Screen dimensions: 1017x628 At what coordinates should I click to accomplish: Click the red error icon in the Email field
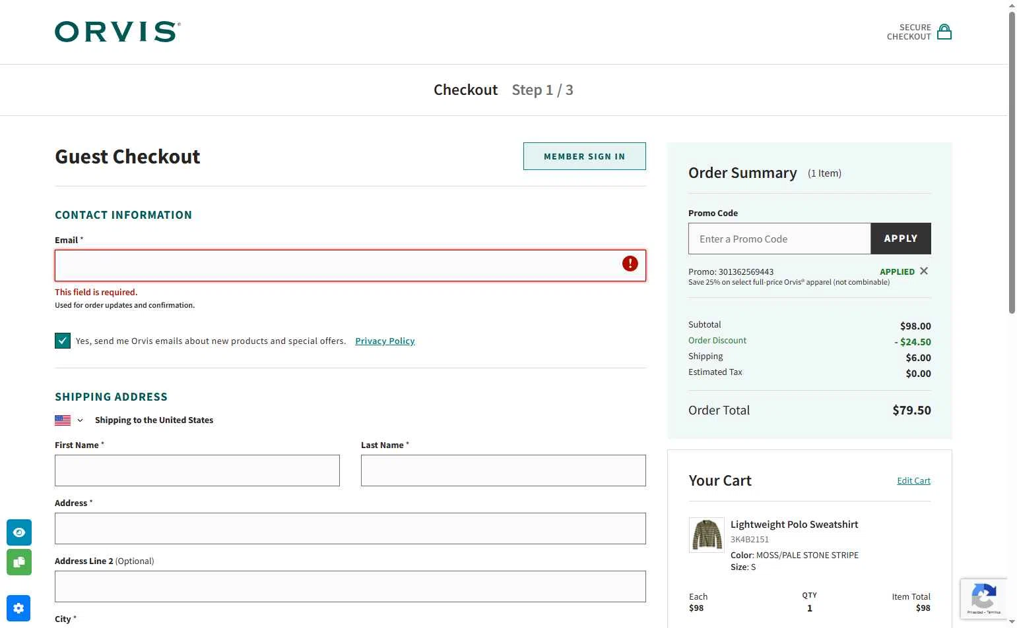pos(630,264)
